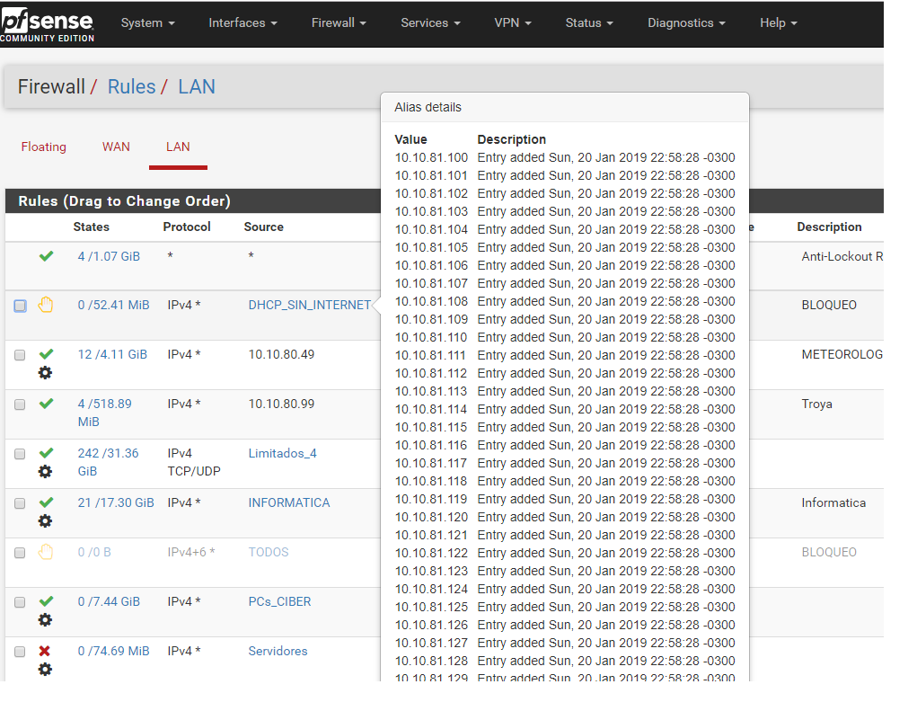
Task: Click the faded hand icon on TODOS rule
Action: coord(46,552)
